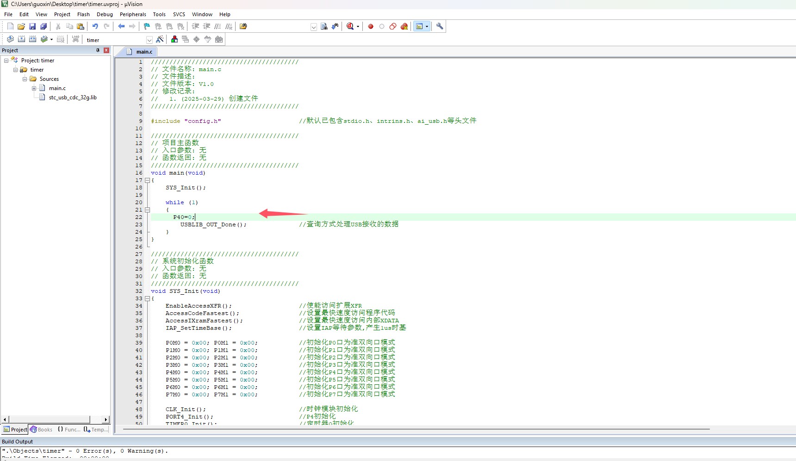This screenshot has height=461, width=796.
Task: Expand the main.c tree node
Action: pyautogui.click(x=34, y=88)
